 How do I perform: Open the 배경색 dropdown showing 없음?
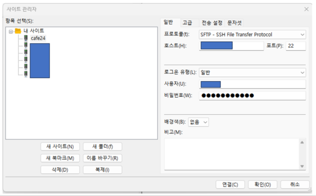point(199,122)
